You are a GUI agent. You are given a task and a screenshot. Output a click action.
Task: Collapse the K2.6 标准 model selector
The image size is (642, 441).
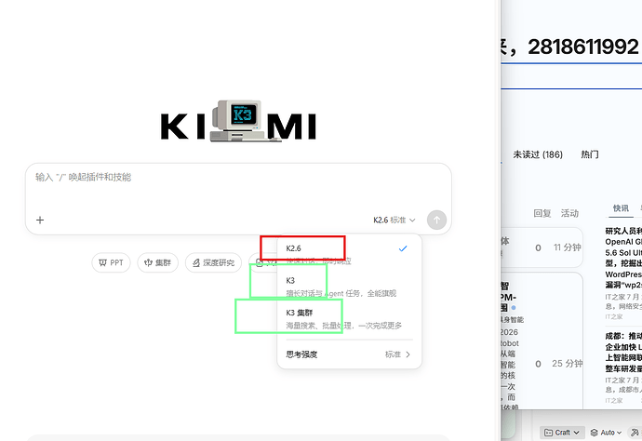tap(394, 220)
